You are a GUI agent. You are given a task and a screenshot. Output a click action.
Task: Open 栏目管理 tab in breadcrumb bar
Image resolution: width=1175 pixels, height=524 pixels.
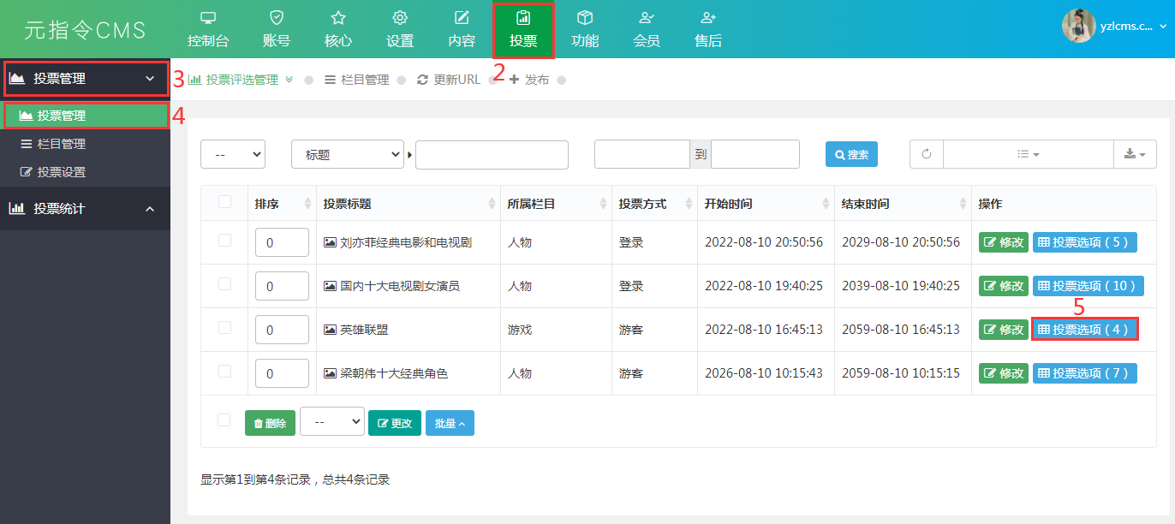[x=357, y=80]
